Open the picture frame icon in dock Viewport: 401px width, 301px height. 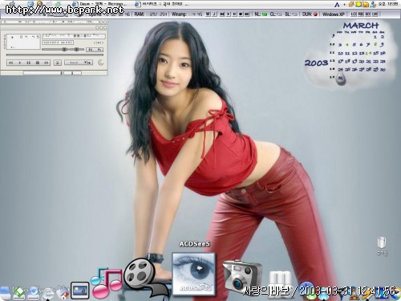80,291
